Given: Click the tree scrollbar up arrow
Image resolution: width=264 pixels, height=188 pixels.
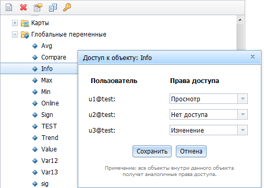Looking at the screenshot, I should [240, 20].
